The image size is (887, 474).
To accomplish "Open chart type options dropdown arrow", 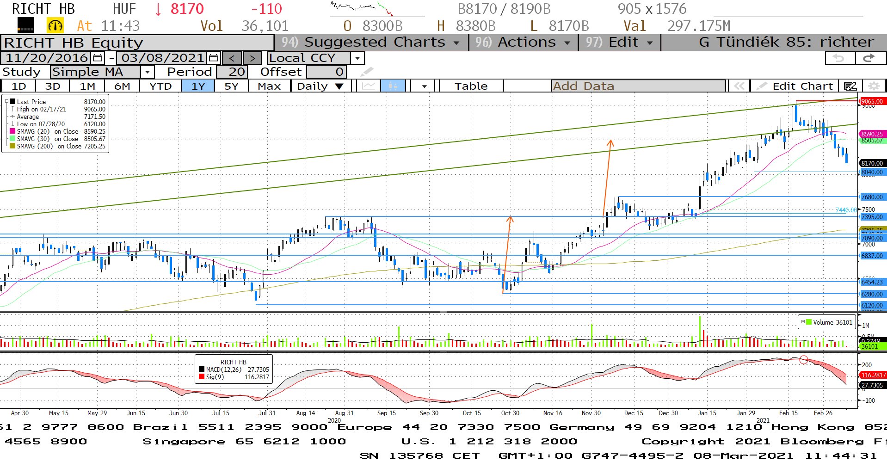I will [424, 86].
